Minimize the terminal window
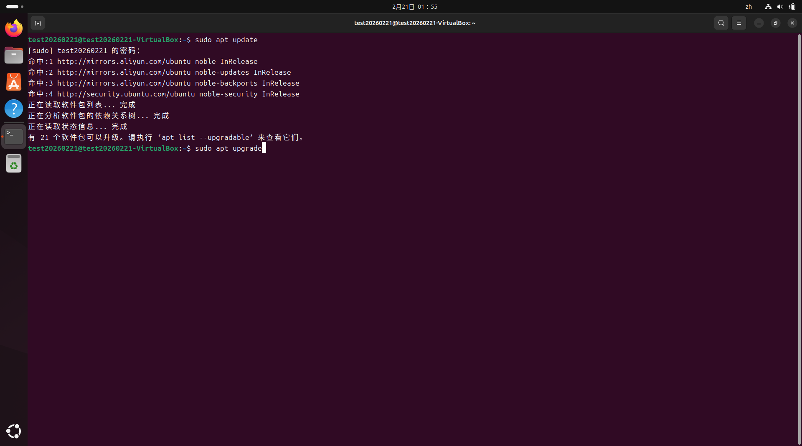This screenshot has width=802, height=446. (759, 23)
